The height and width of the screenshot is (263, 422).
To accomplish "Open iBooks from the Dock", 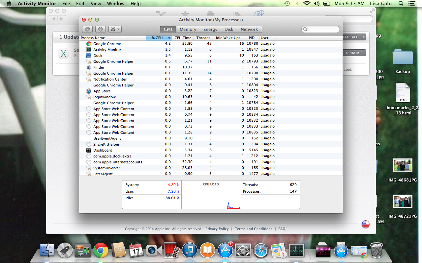I will pos(207,251).
